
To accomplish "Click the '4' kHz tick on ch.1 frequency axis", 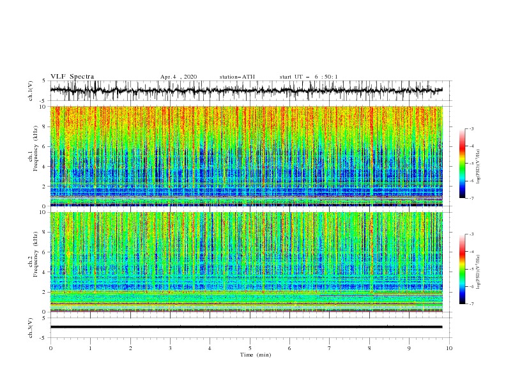I will click(x=45, y=167).
